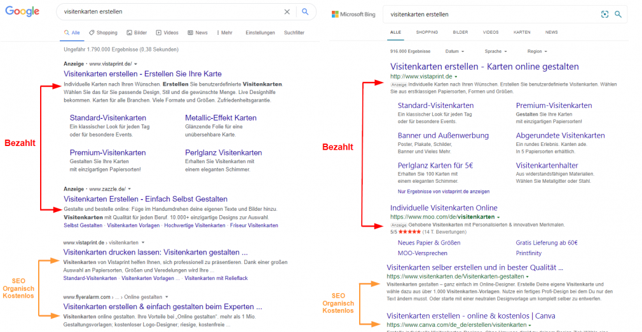This screenshot has width=642, height=332.
Task: Open the Bing VIDEOS tab
Action: point(491,32)
